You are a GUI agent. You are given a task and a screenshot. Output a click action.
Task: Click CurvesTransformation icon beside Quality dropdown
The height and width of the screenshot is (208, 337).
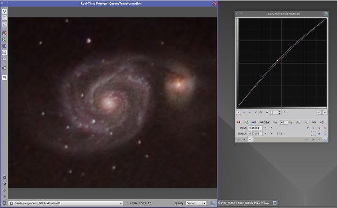tap(213, 203)
